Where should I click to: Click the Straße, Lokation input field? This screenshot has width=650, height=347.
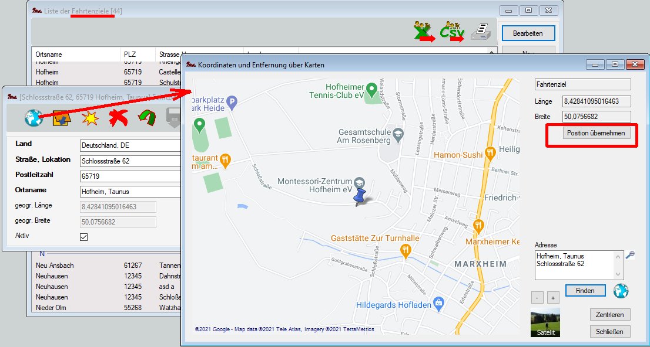pyautogui.click(x=130, y=161)
